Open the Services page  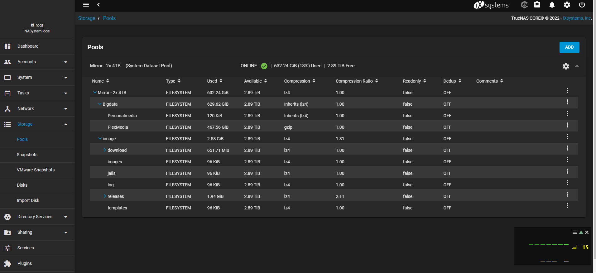tap(37, 248)
